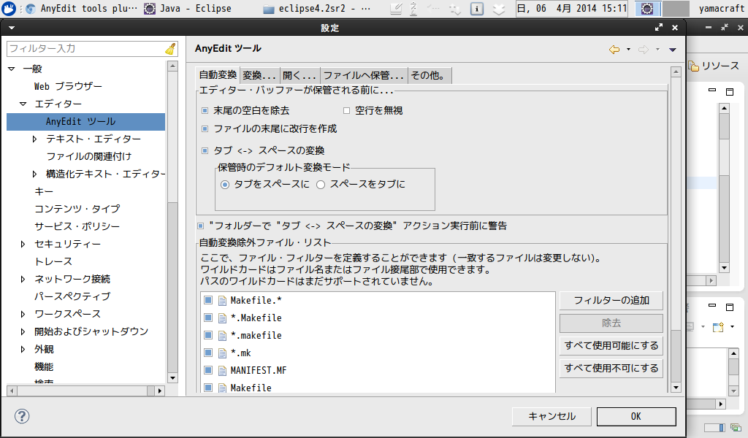The height and width of the screenshot is (438, 748).
Task: Collapse the エディター tree node
Action: [23, 104]
